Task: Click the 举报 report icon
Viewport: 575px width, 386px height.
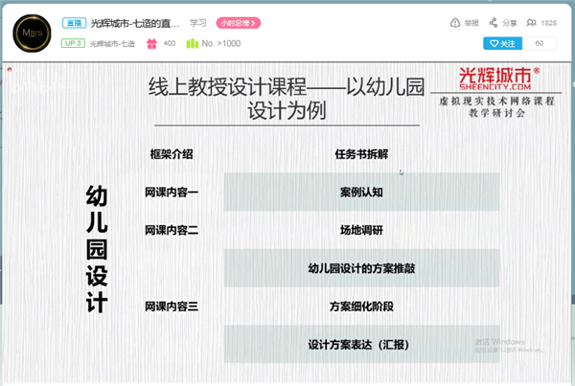Action: point(454,22)
